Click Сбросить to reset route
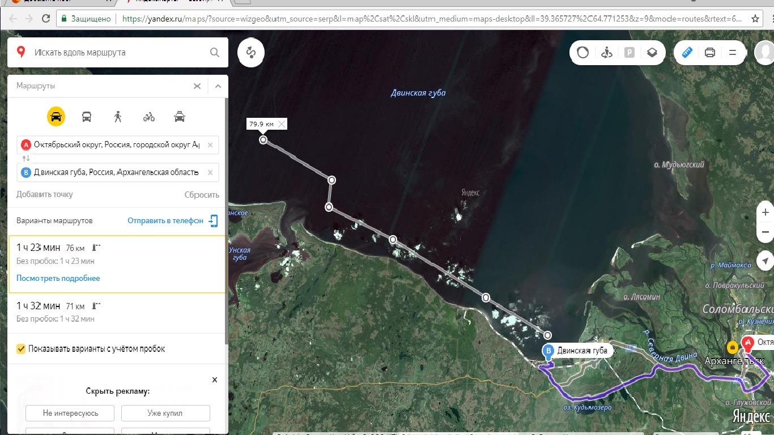Screen dimensions: 774x435 pyautogui.click(x=202, y=194)
